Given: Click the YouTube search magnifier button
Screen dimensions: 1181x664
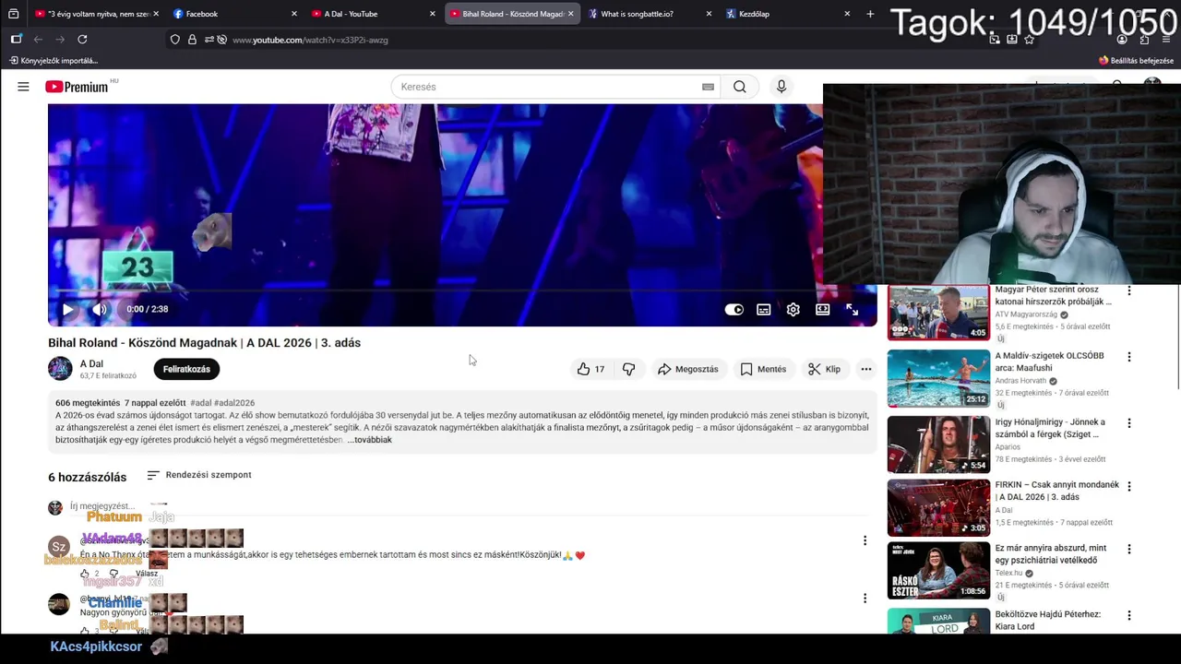Looking at the screenshot, I should click(x=740, y=87).
